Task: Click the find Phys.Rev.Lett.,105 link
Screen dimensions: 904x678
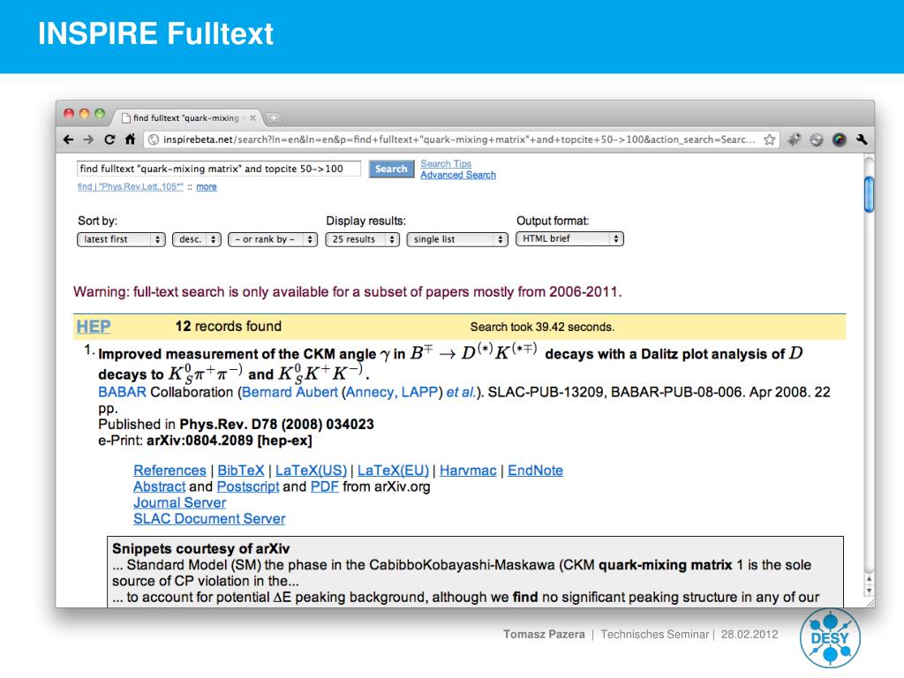Action: (x=131, y=186)
